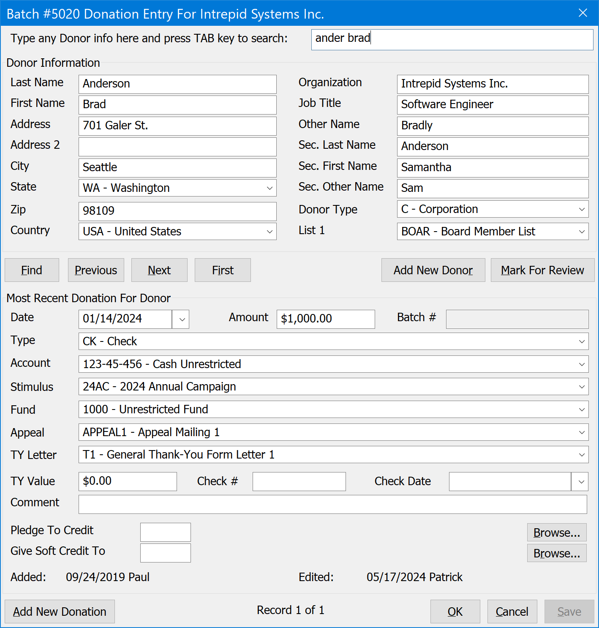
Task: Open the TY Letter dropdown
Action: [333, 455]
